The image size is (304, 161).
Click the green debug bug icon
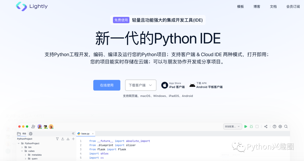coord(251,126)
